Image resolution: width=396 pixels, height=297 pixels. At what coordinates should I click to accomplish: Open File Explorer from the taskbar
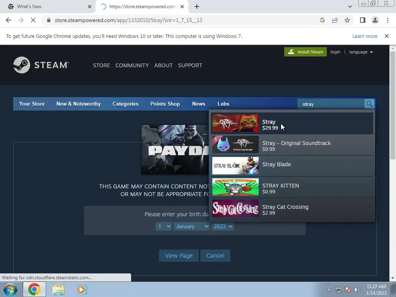click(x=58, y=289)
